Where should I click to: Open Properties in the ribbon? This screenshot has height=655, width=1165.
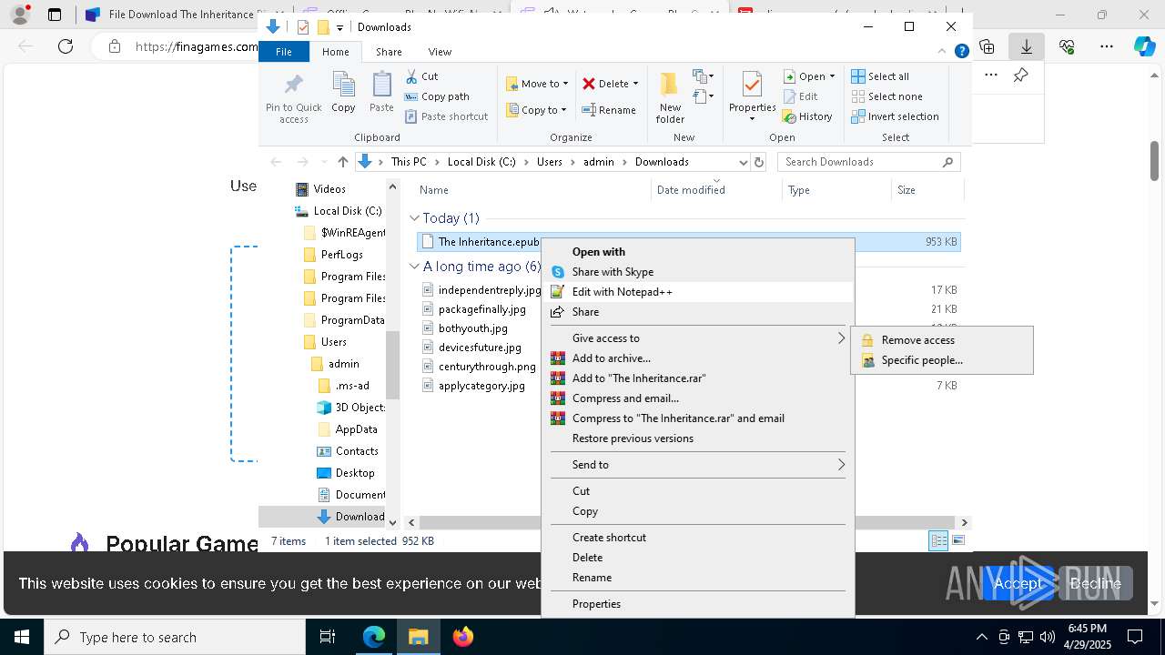point(752,96)
